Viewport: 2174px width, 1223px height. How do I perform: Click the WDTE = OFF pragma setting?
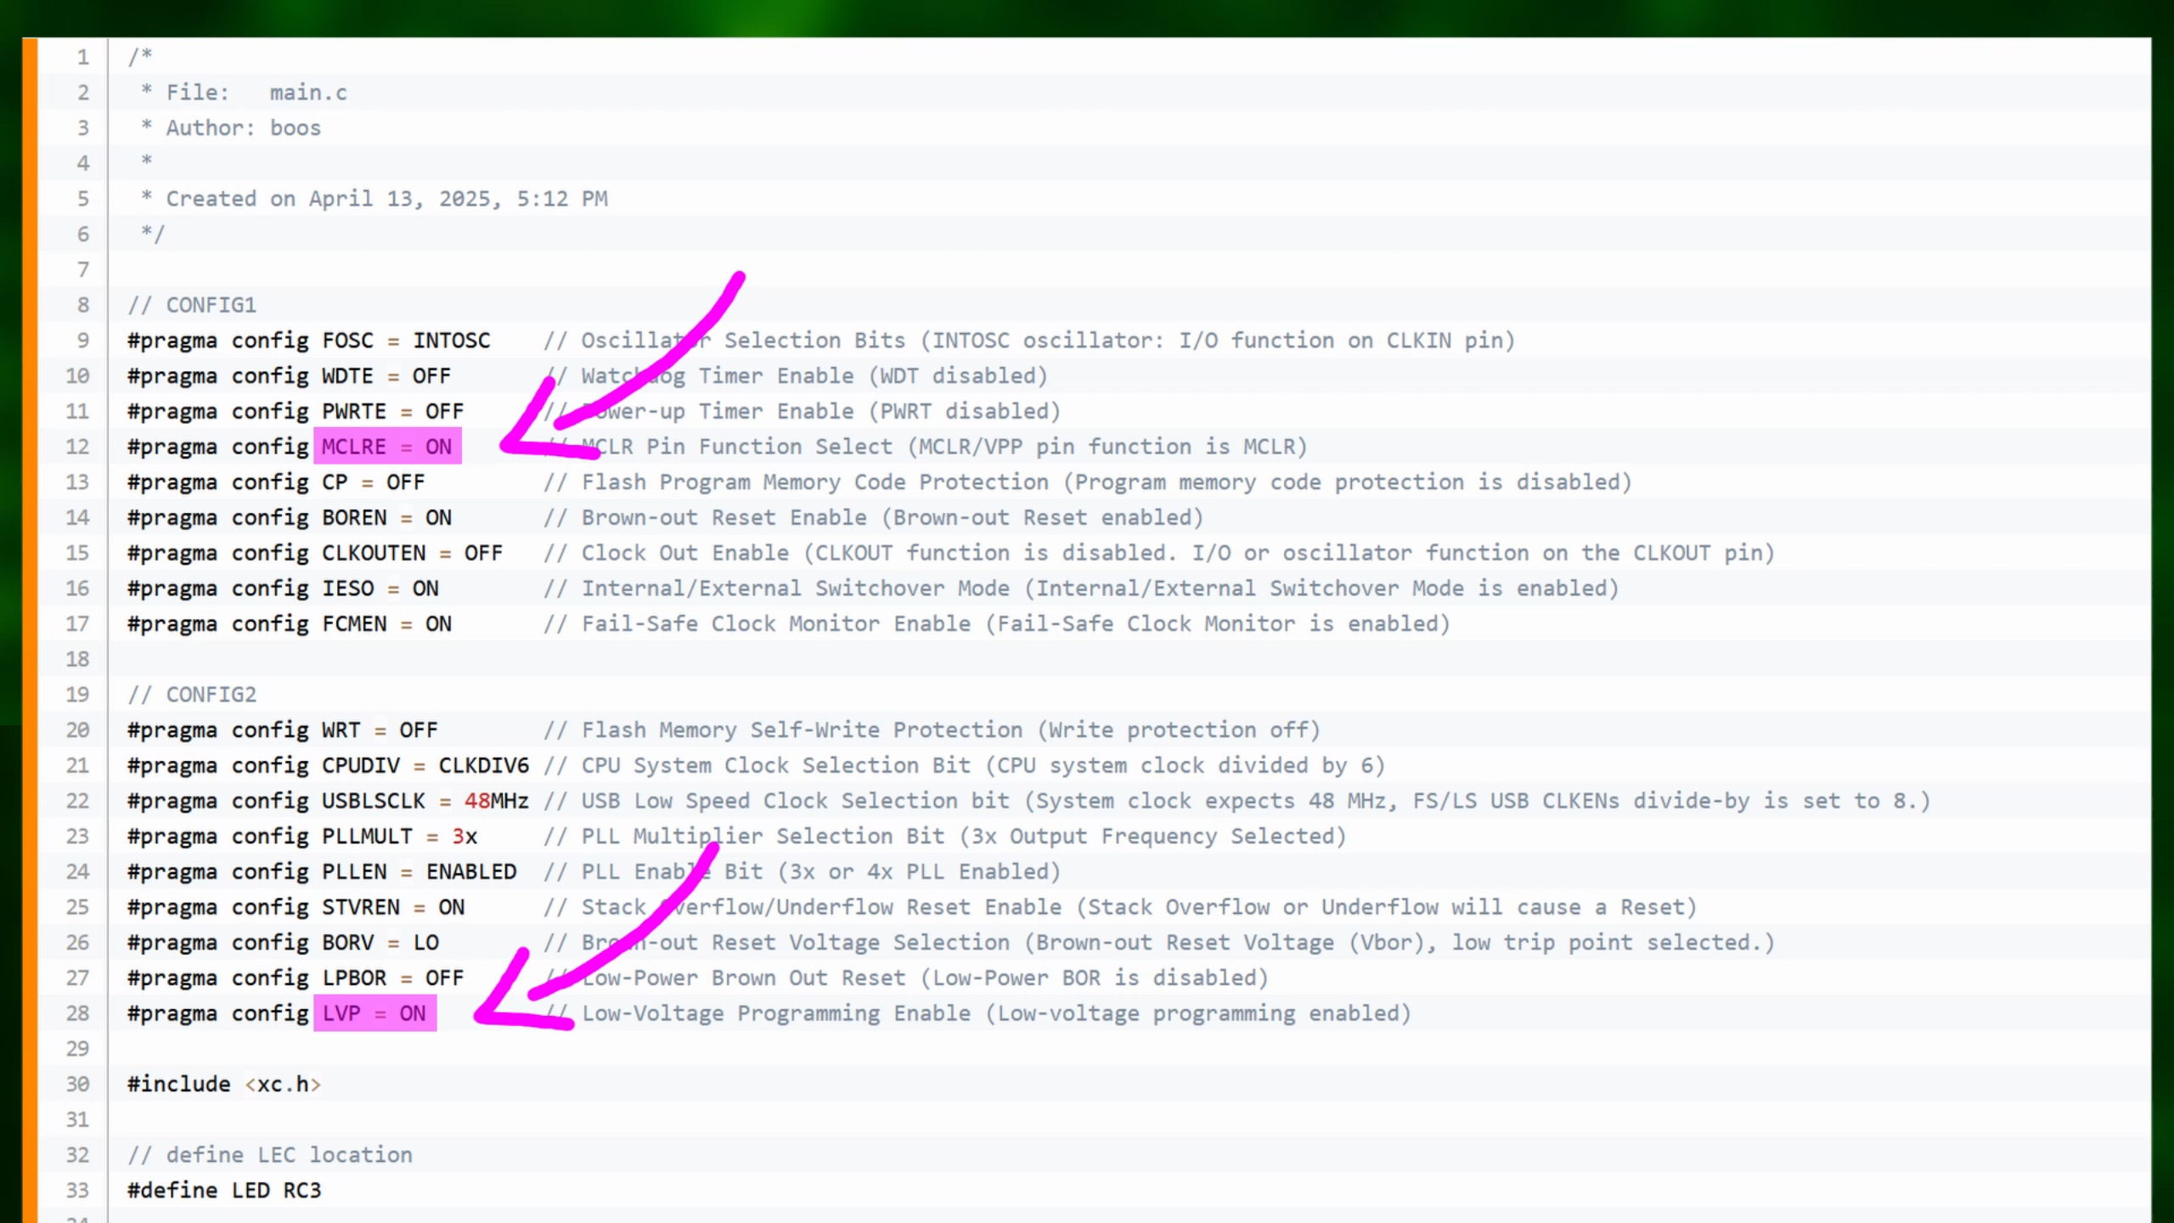coord(386,376)
